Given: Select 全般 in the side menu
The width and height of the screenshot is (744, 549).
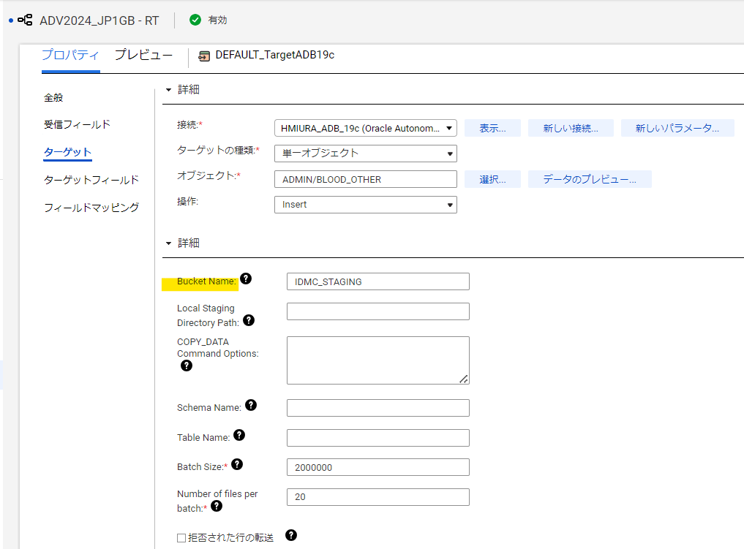Looking at the screenshot, I should 53,98.
